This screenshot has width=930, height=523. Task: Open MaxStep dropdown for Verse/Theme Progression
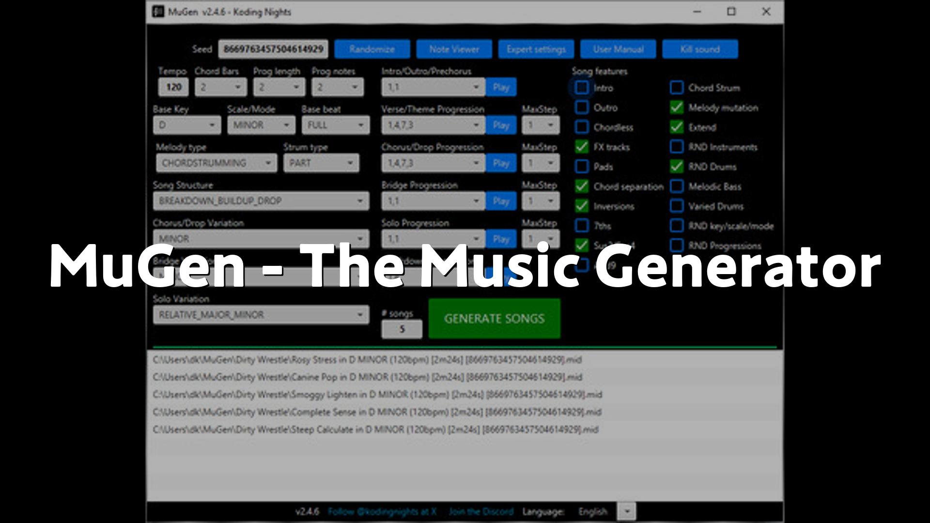coord(541,125)
